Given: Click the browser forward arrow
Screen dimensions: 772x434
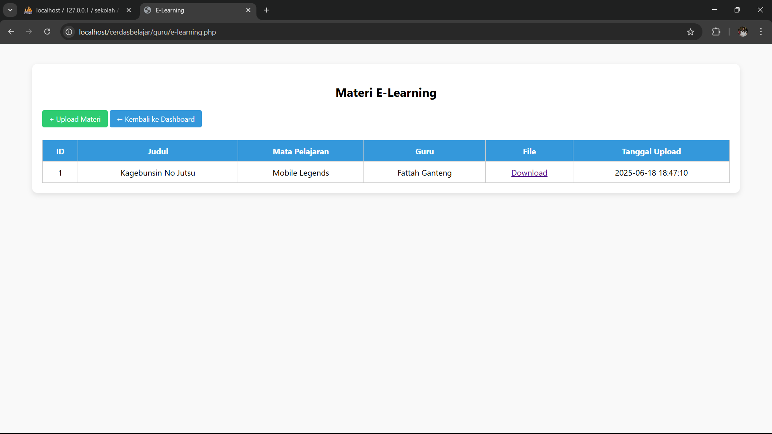Looking at the screenshot, I should [x=29, y=32].
